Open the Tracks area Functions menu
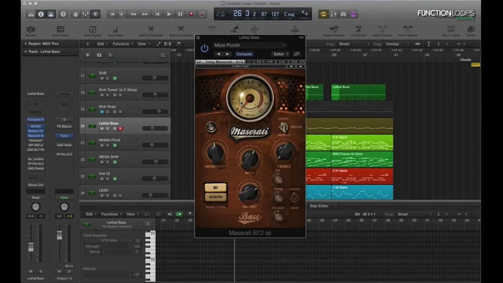 (x=123, y=44)
